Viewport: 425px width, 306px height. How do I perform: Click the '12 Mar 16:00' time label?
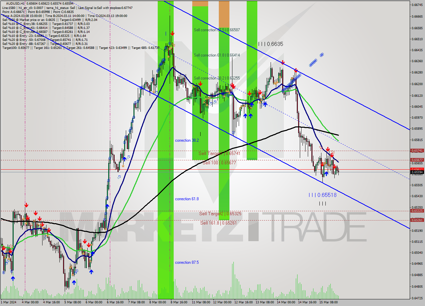[x=244, y=302]
